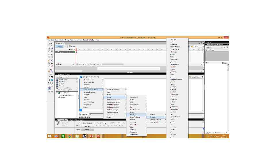Click the document Size button
This screenshot has width=276, height=155.
pos(87,123)
